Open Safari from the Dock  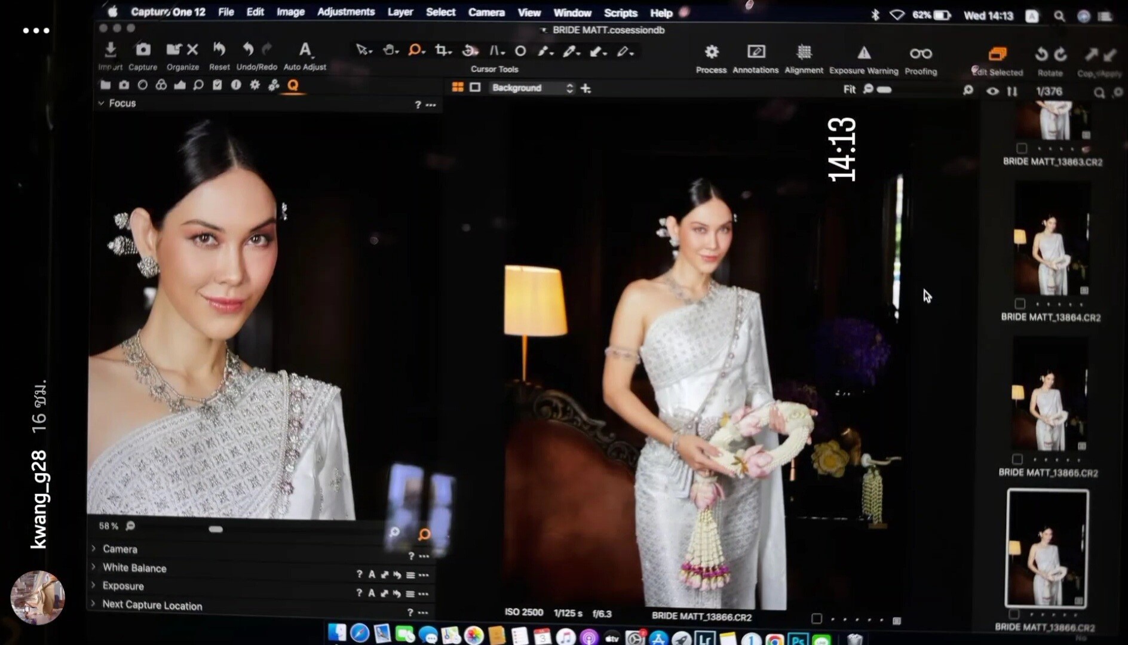point(360,633)
